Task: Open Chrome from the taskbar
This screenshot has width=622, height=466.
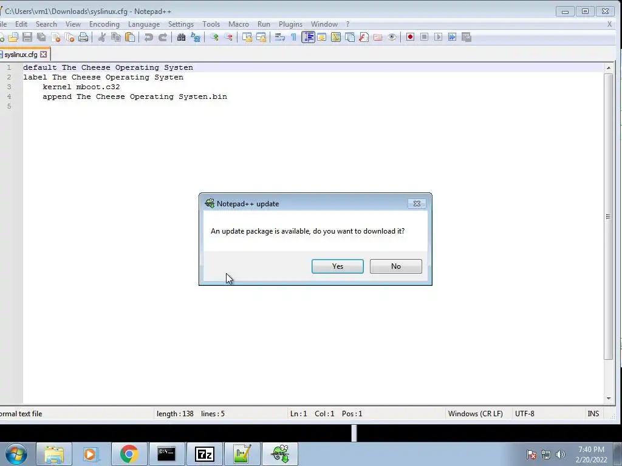Action: click(x=129, y=454)
